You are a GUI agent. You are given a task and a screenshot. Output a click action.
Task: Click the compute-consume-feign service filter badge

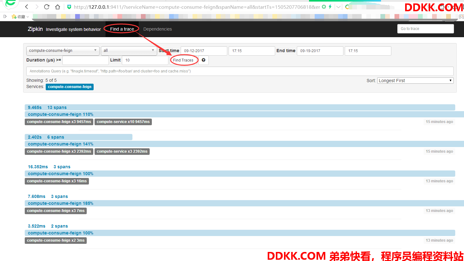[x=70, y=87]
